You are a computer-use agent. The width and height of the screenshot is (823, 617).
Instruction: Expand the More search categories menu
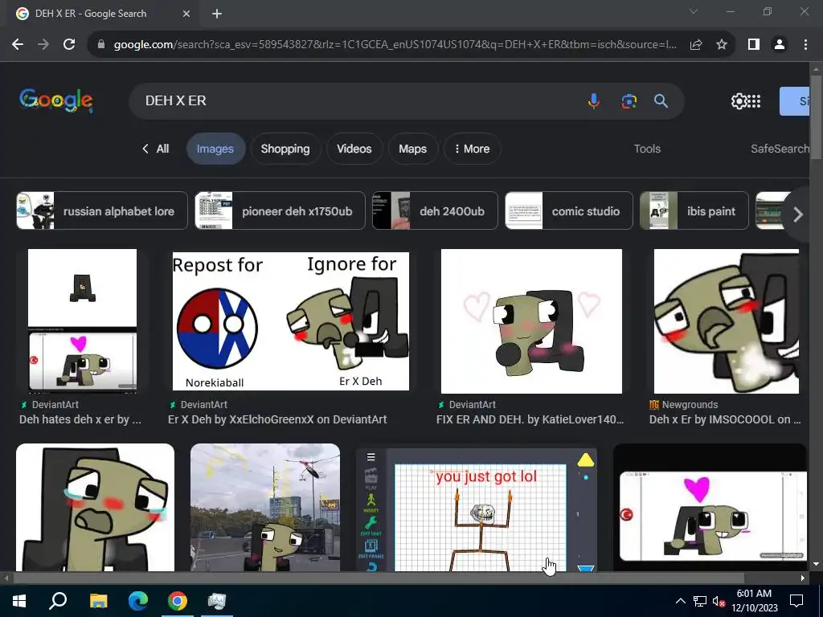click(x=472, y=149)
